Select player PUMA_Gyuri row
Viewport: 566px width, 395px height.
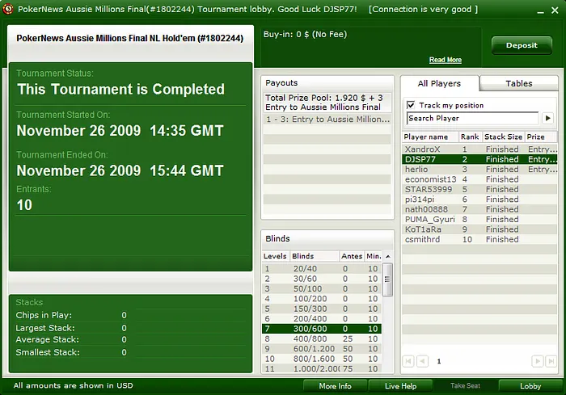(479, 220)
